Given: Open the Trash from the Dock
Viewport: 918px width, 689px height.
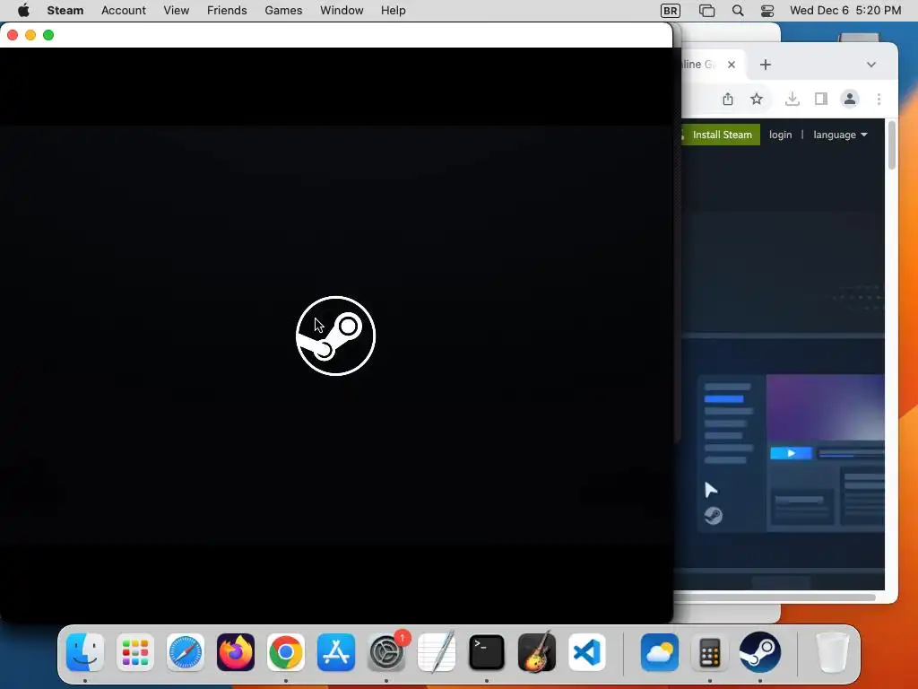Looking at the screenshot, I should 832,652.
